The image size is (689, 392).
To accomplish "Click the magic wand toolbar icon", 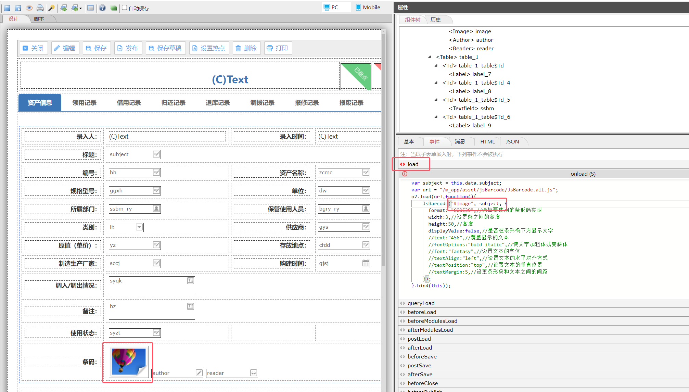I will pyautogui.click(x=51, y=8).
